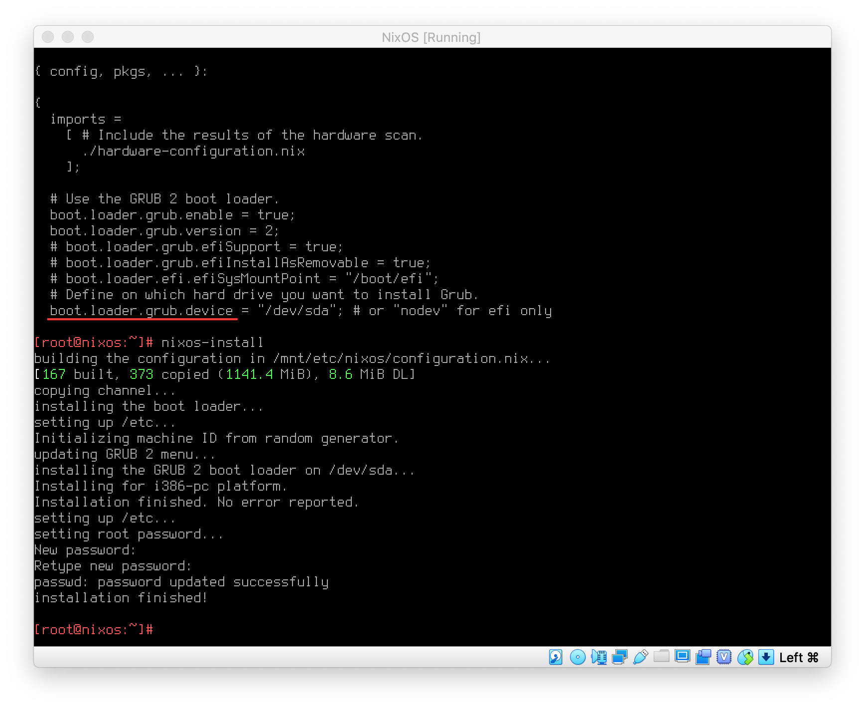Viewport: 865px width, 709px height.
Task: Open the network adapters indicator
Action: click(x=619, y=657)
